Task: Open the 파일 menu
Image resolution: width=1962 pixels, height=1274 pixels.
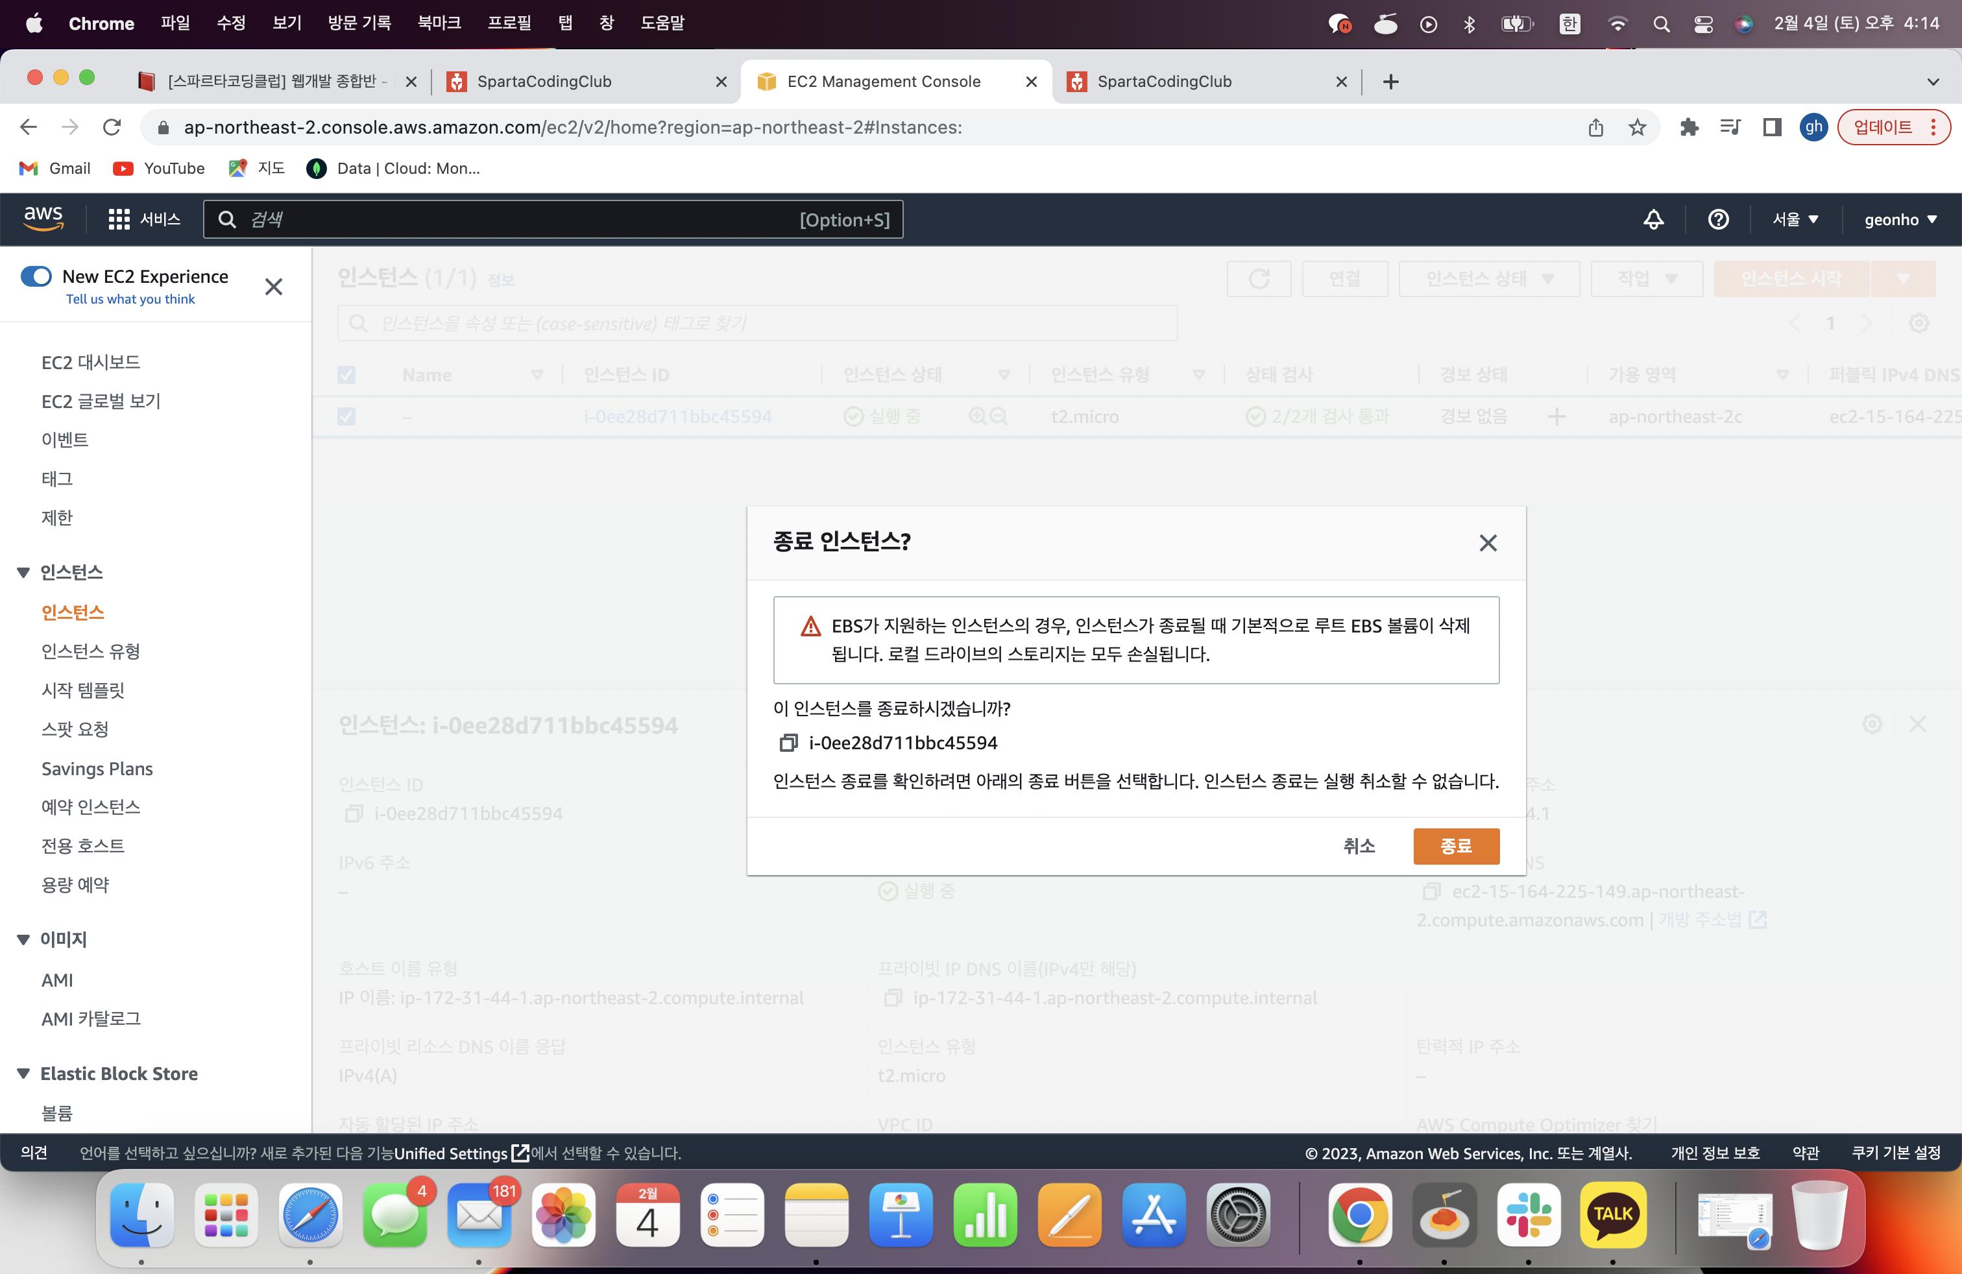Action: click(175, 23)
